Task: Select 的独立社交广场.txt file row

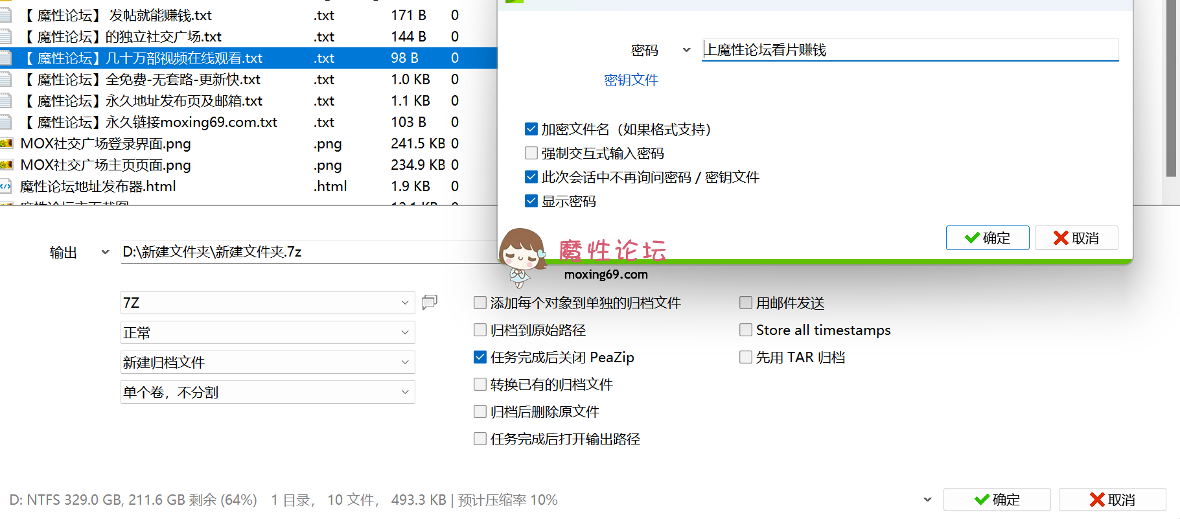Action: point(249,36)
